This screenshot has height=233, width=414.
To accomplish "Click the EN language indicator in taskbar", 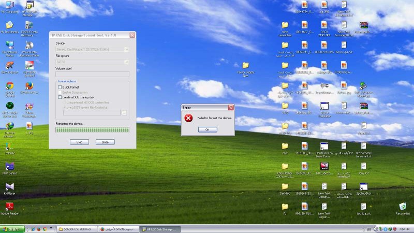I will 368,229.
